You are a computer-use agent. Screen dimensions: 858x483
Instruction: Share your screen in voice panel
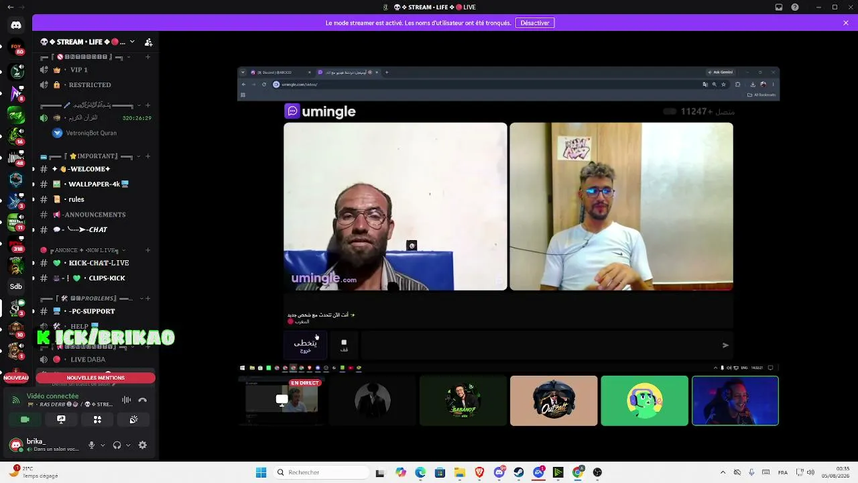click(x=61, y=419)
